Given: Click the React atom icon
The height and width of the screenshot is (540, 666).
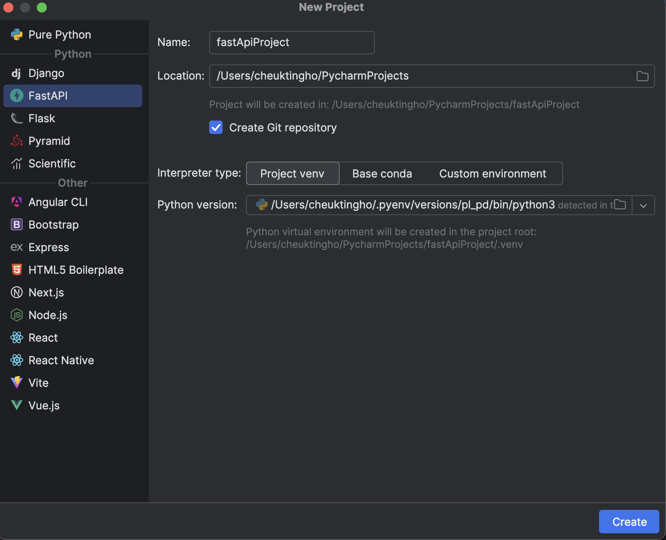Looking at the screenshot, I should coord(17,337).
